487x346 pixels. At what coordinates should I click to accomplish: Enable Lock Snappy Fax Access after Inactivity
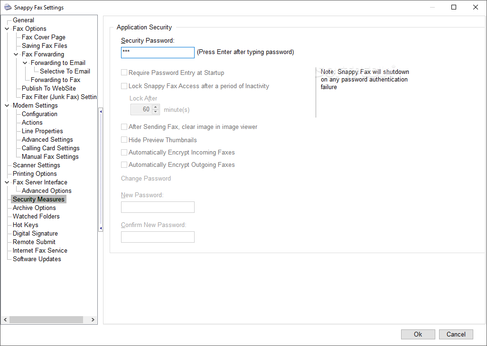(124, 86)
